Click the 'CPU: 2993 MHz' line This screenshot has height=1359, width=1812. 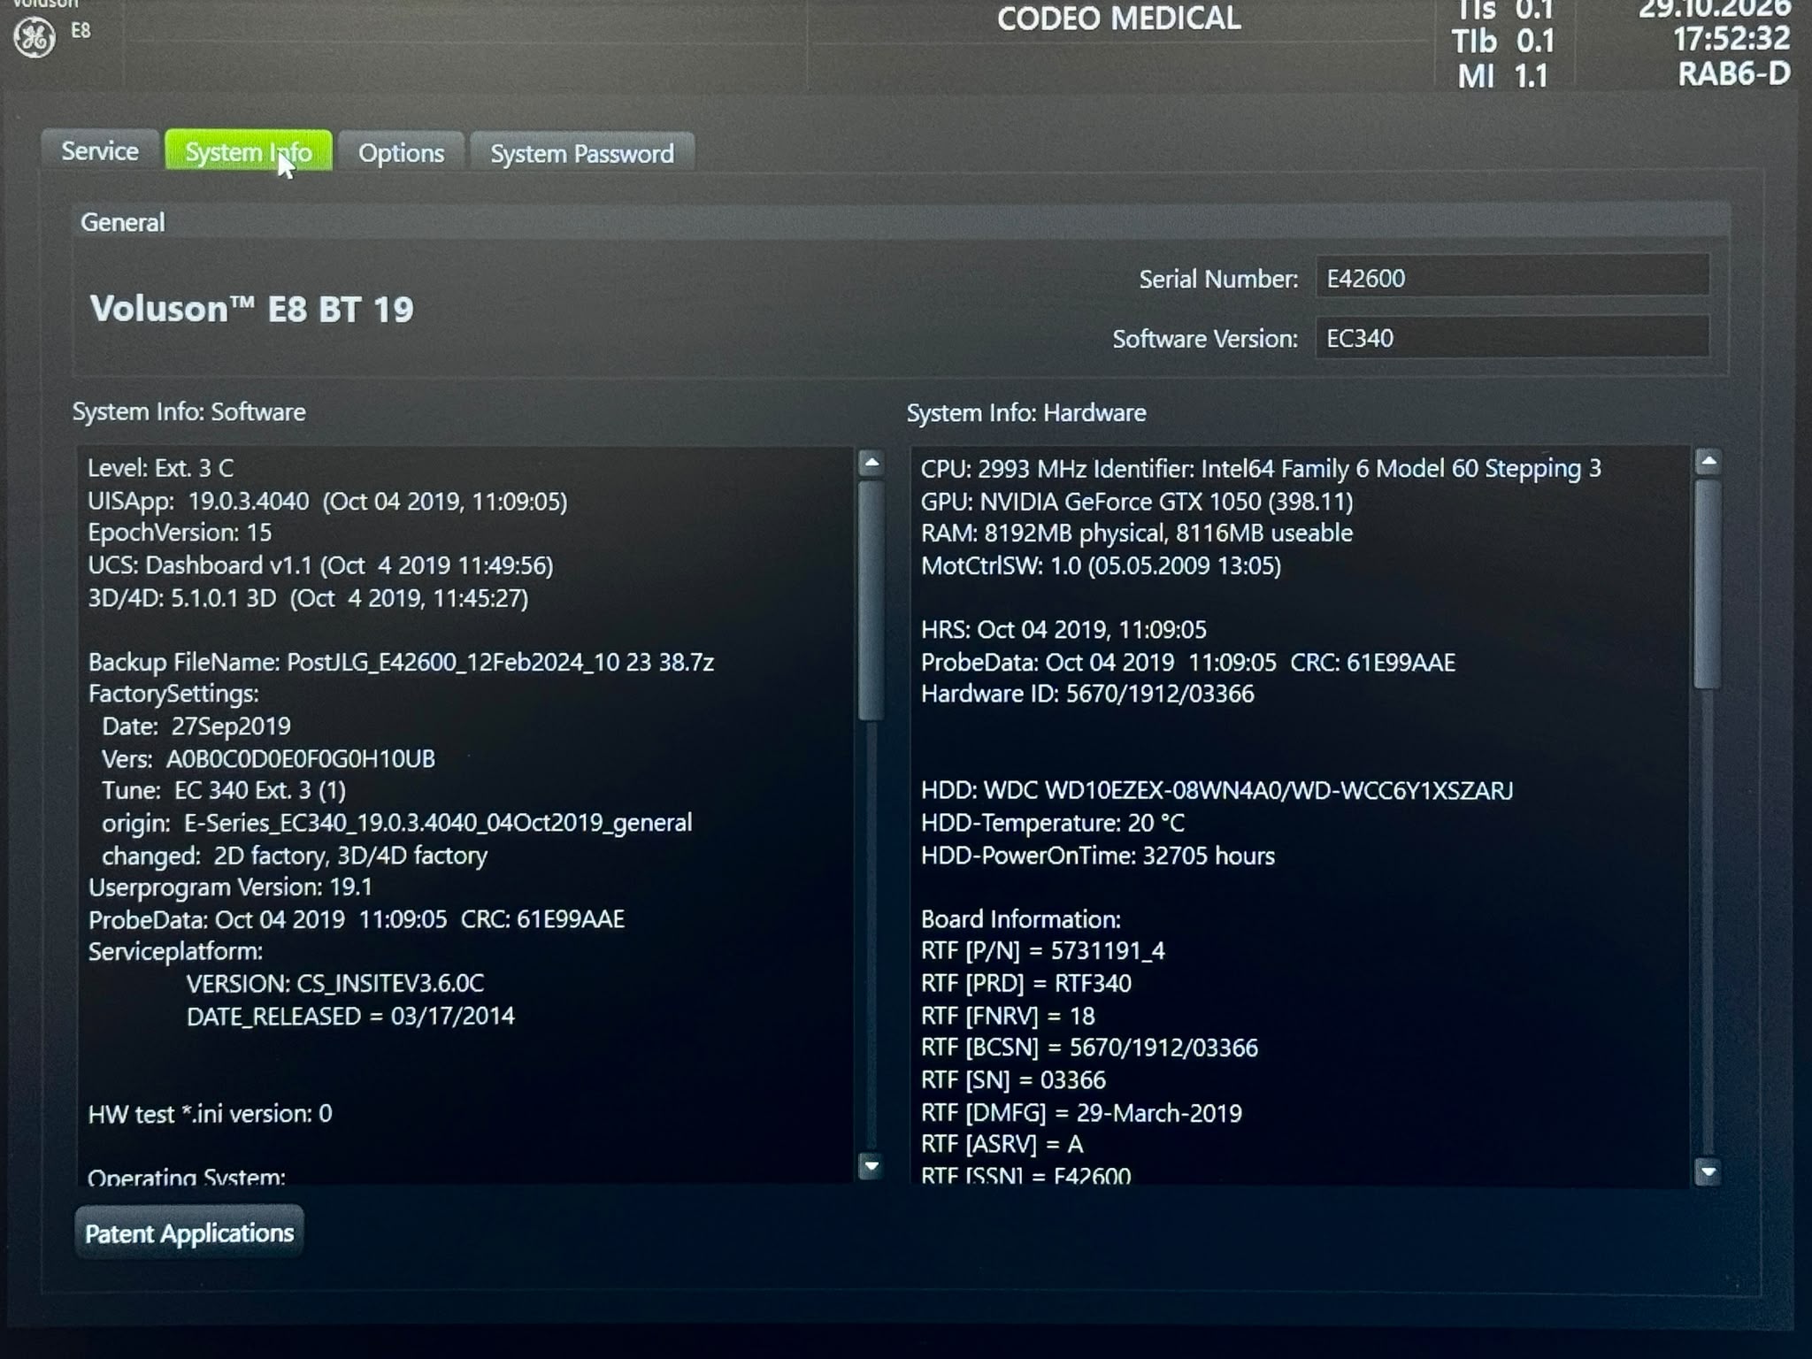click(x=1261, y=469)
